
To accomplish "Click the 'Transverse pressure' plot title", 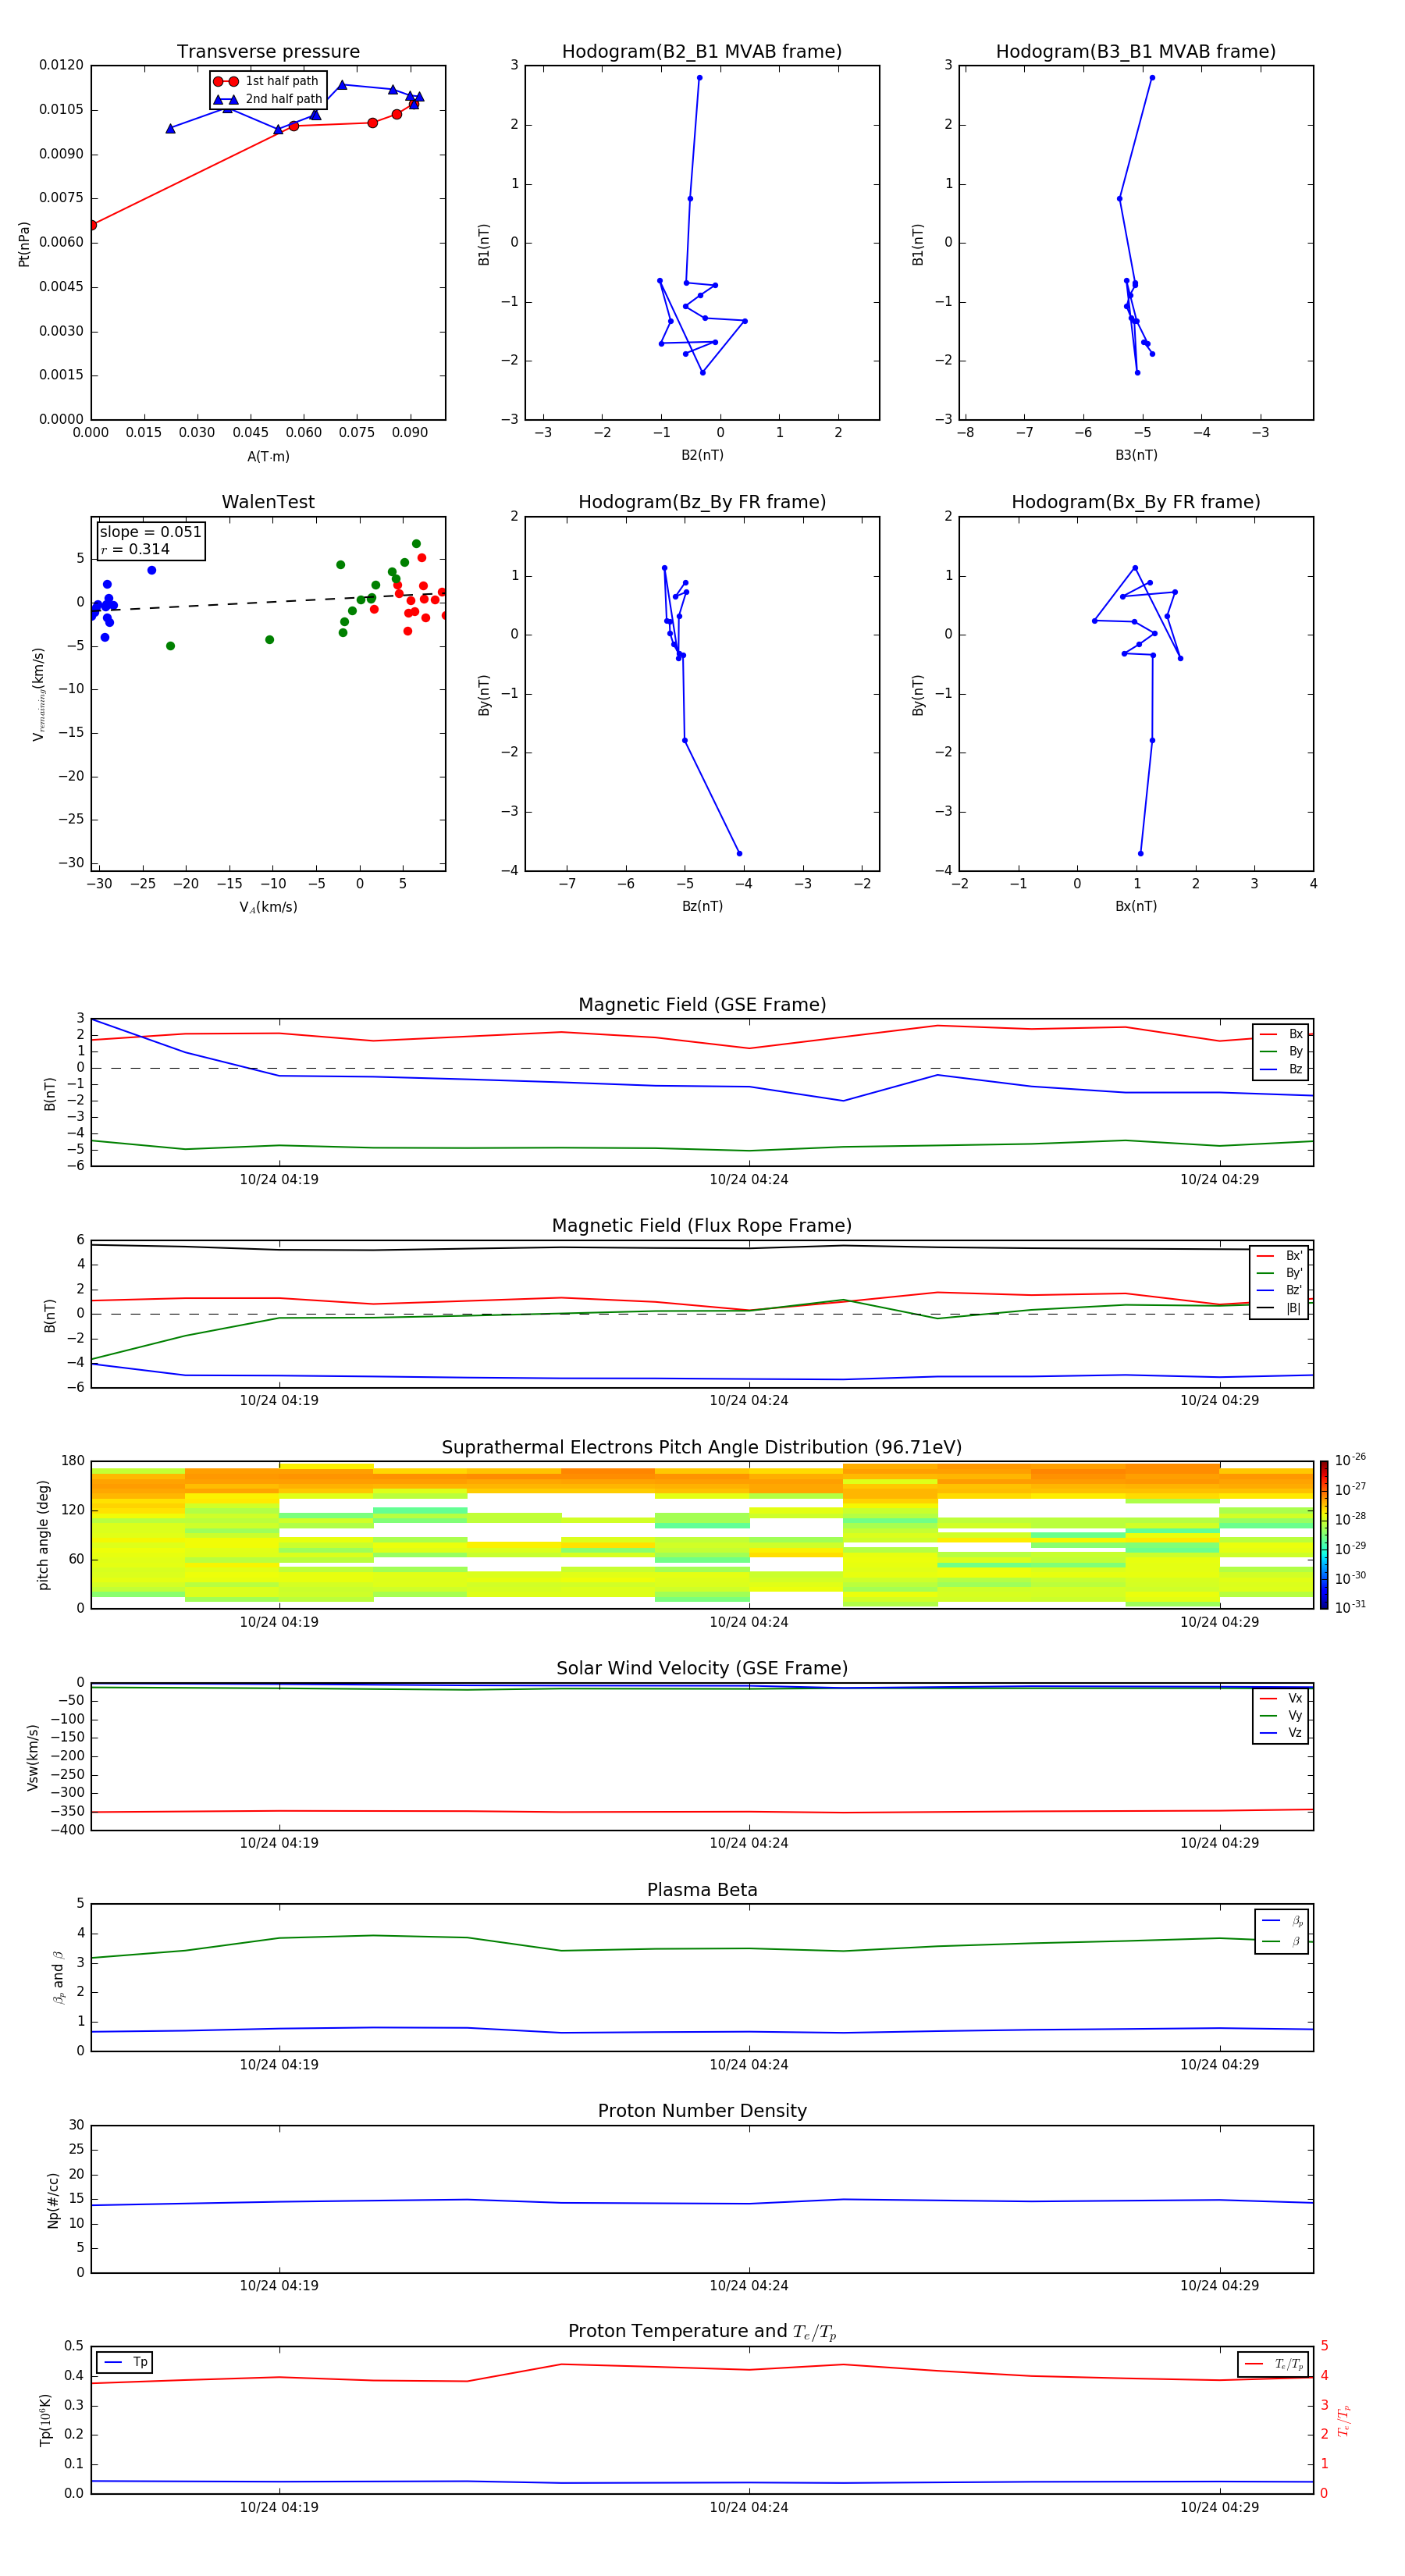I will click(268, 52).
